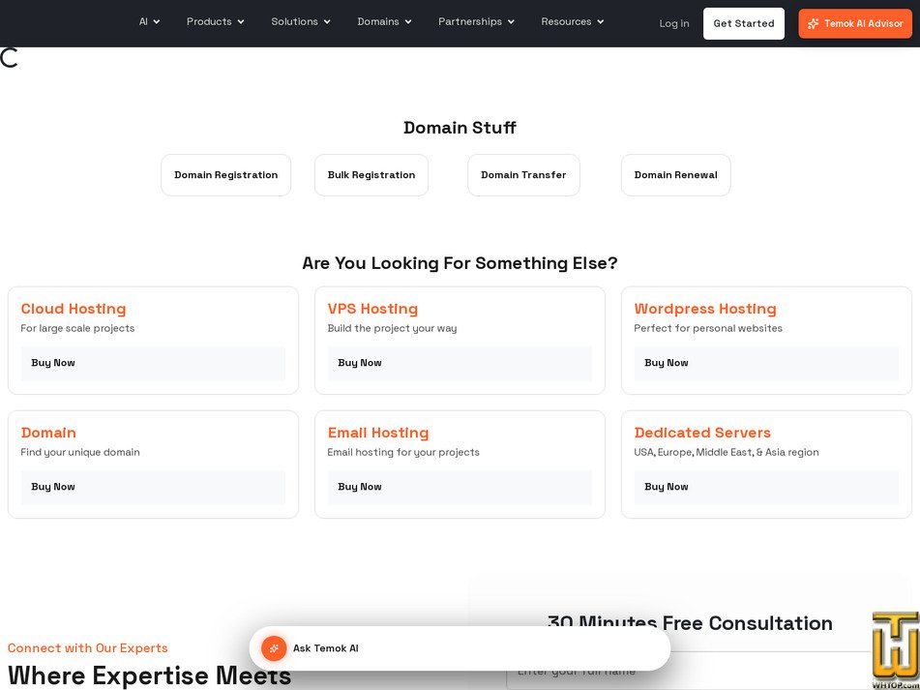The width and height of the screenshot is (920, 690).
Task: Expand the Partnerships menu chevron
Action: pos(511,21)
